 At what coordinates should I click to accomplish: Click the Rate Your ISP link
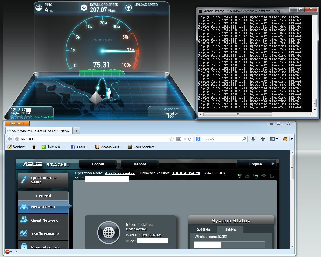(x=43, y=117)
